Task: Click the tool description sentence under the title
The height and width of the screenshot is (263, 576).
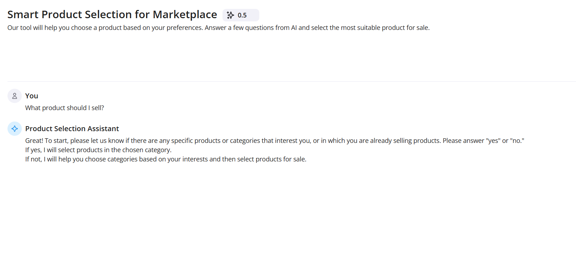Action: click(x=218, y=28)
